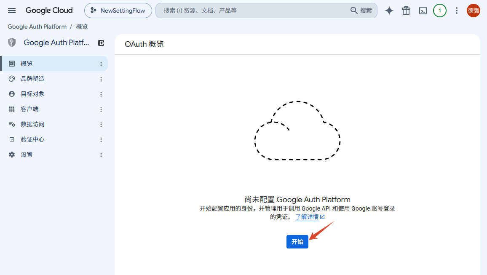Click the 尚未配置 Google Auth Platform text
Image resolution: width=487 pixels, height=275 pixels.
point(297,200)
